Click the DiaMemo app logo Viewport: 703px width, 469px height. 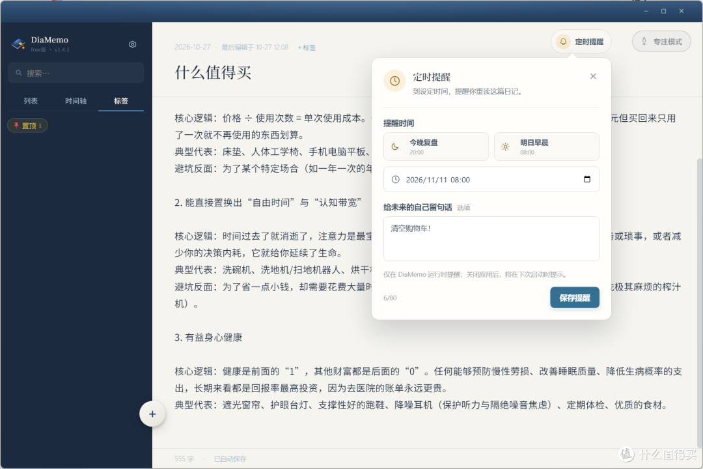pos(18,44)
